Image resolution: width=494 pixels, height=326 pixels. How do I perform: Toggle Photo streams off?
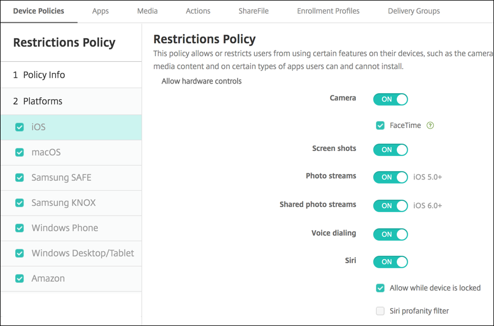[390, 177]
